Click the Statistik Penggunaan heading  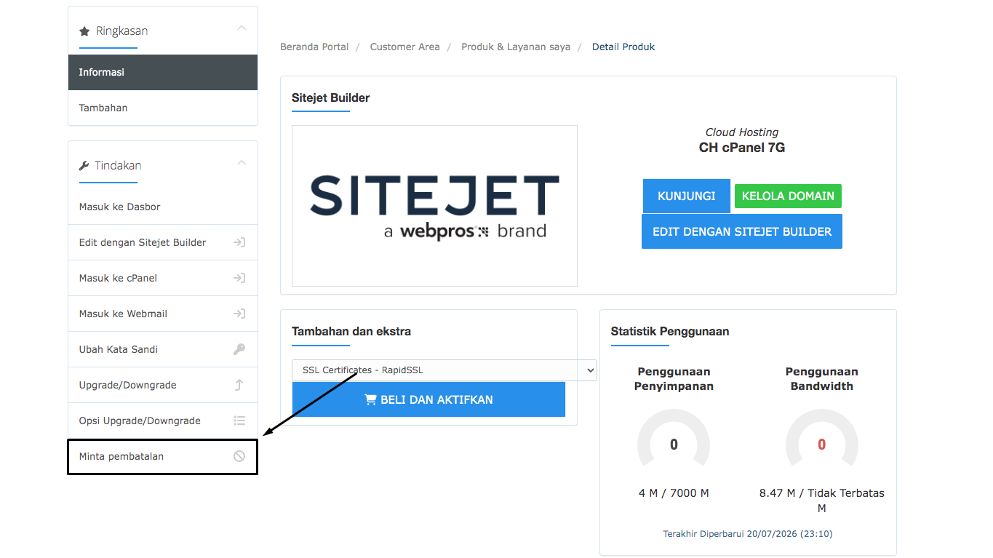coord(670,331)
